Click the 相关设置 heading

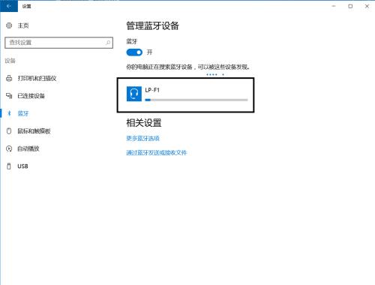(x=144, y=123)
